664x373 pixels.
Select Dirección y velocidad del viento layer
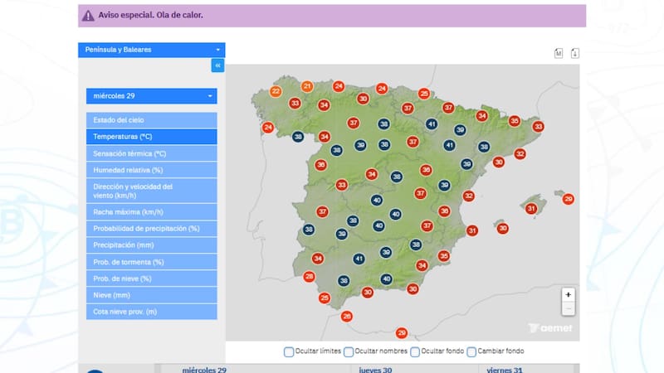[152, 191]
